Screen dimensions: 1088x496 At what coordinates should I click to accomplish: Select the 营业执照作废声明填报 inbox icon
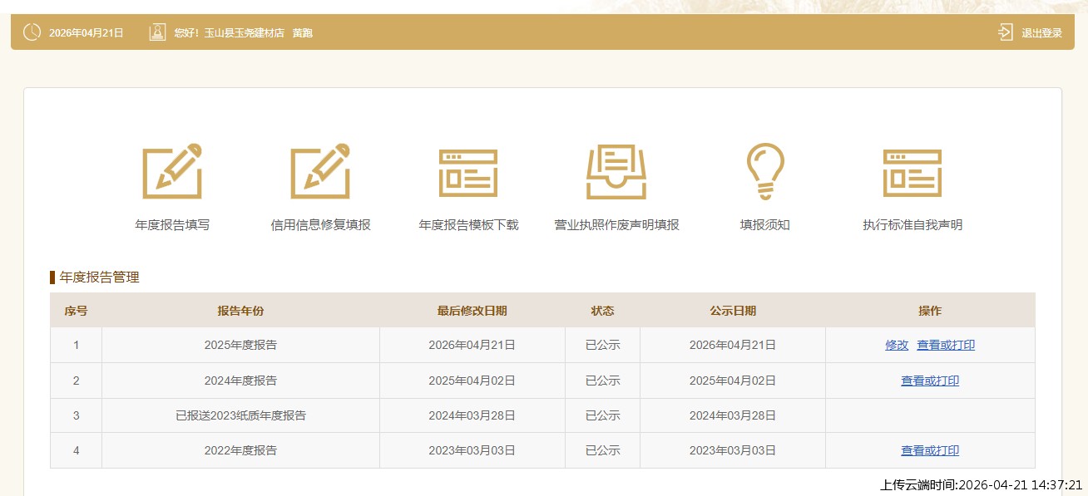[616, 172]
